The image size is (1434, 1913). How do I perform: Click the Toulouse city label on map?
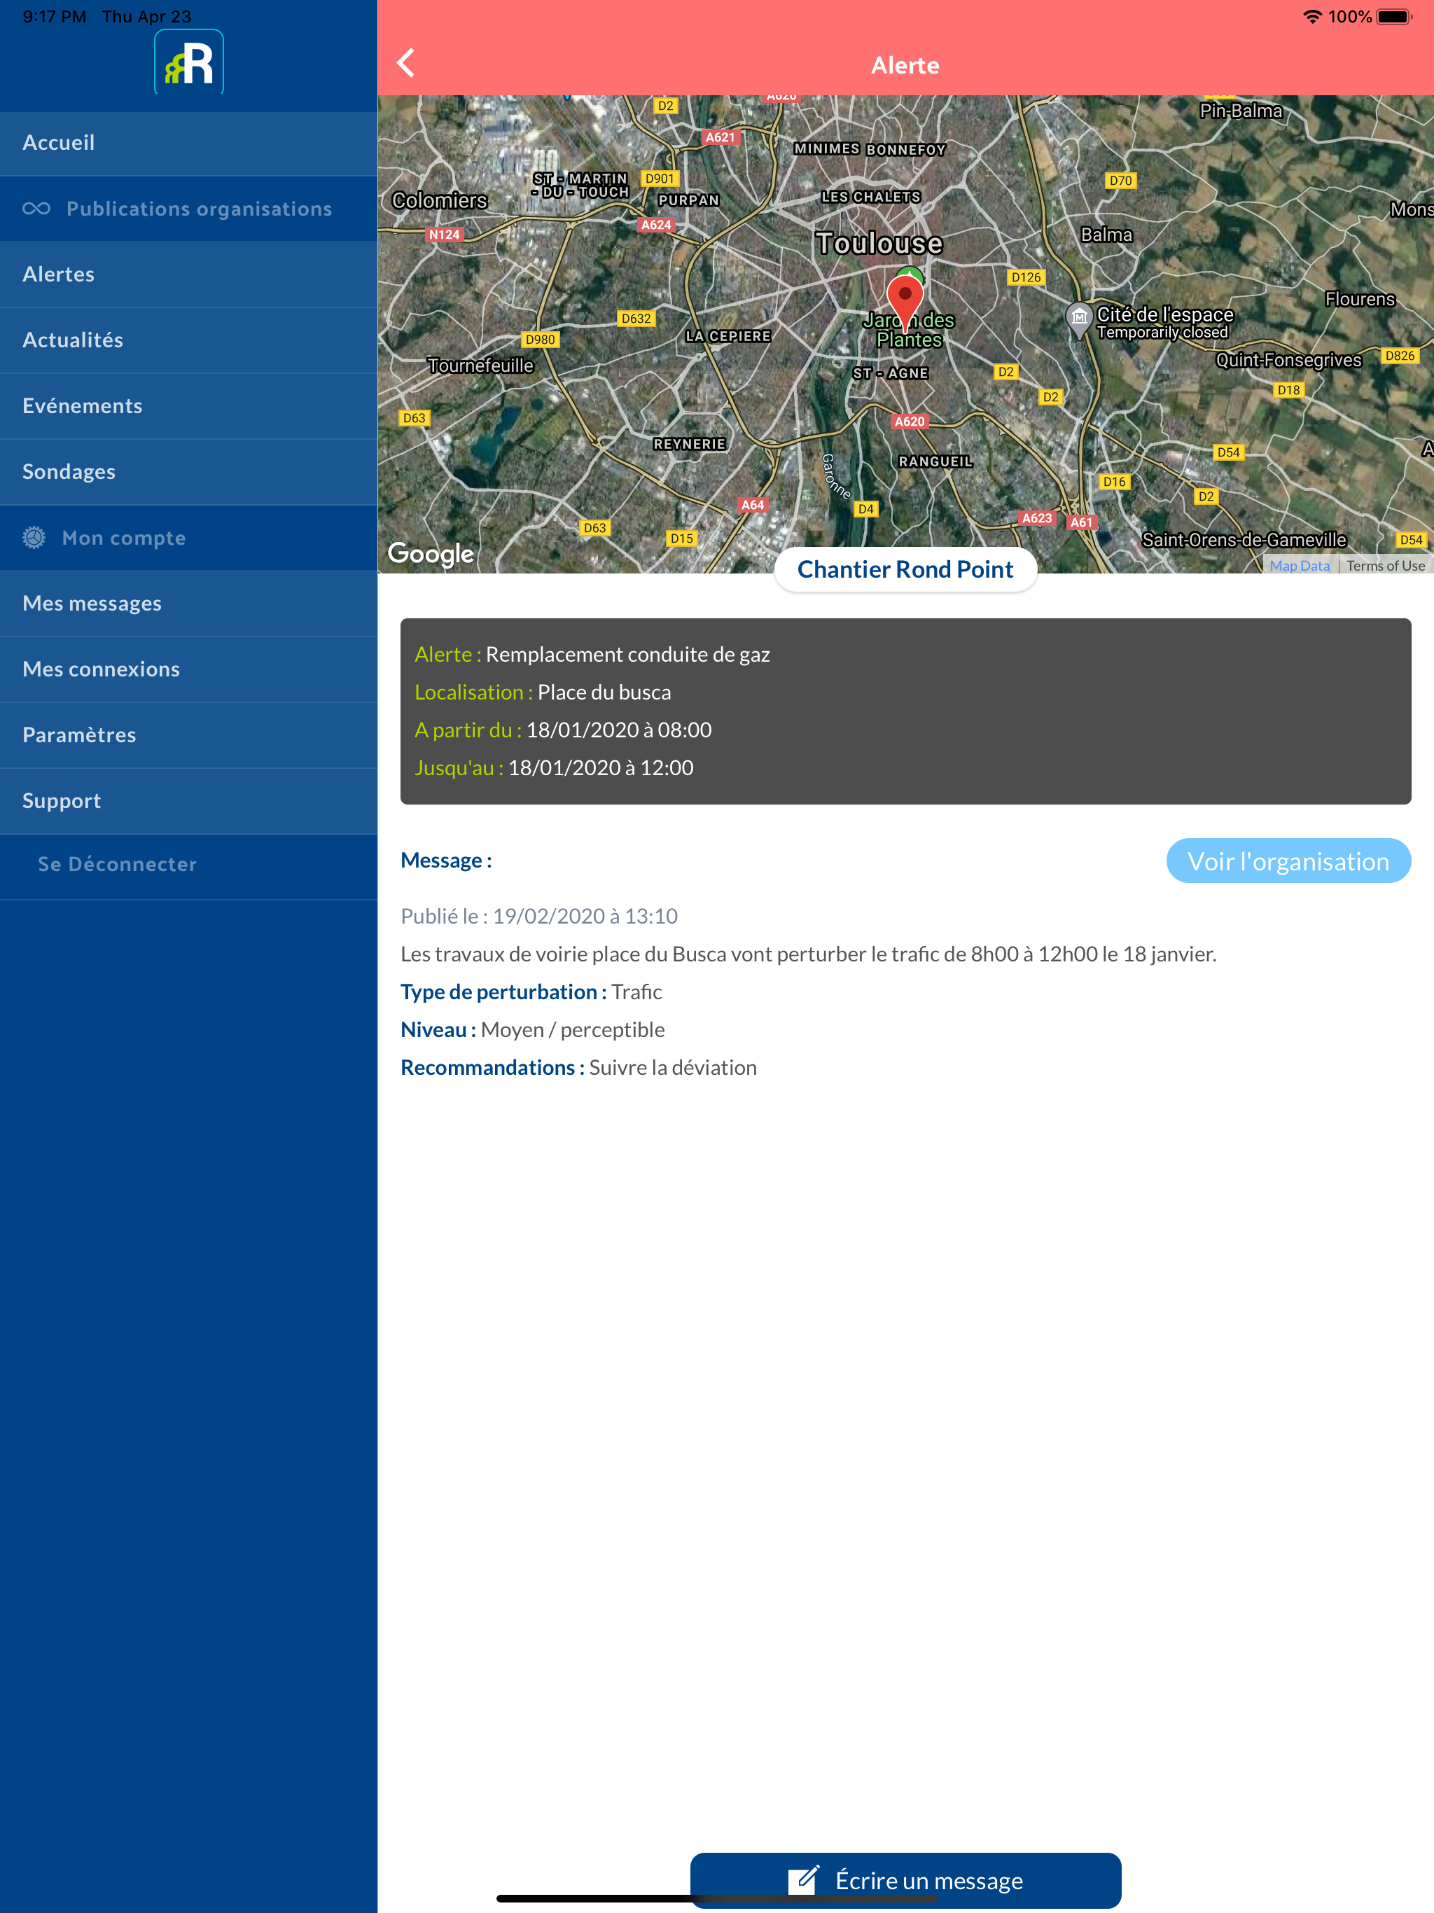(879, 243)
